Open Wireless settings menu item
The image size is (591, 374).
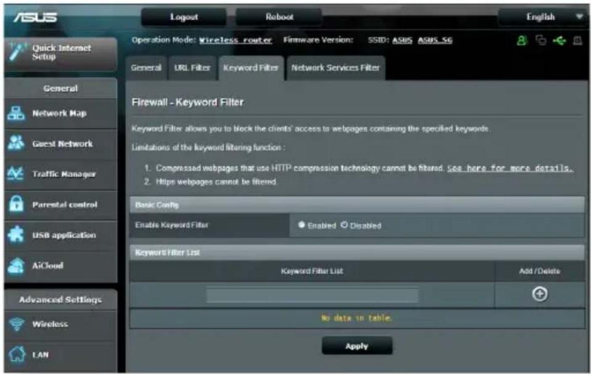coord(60,324)
